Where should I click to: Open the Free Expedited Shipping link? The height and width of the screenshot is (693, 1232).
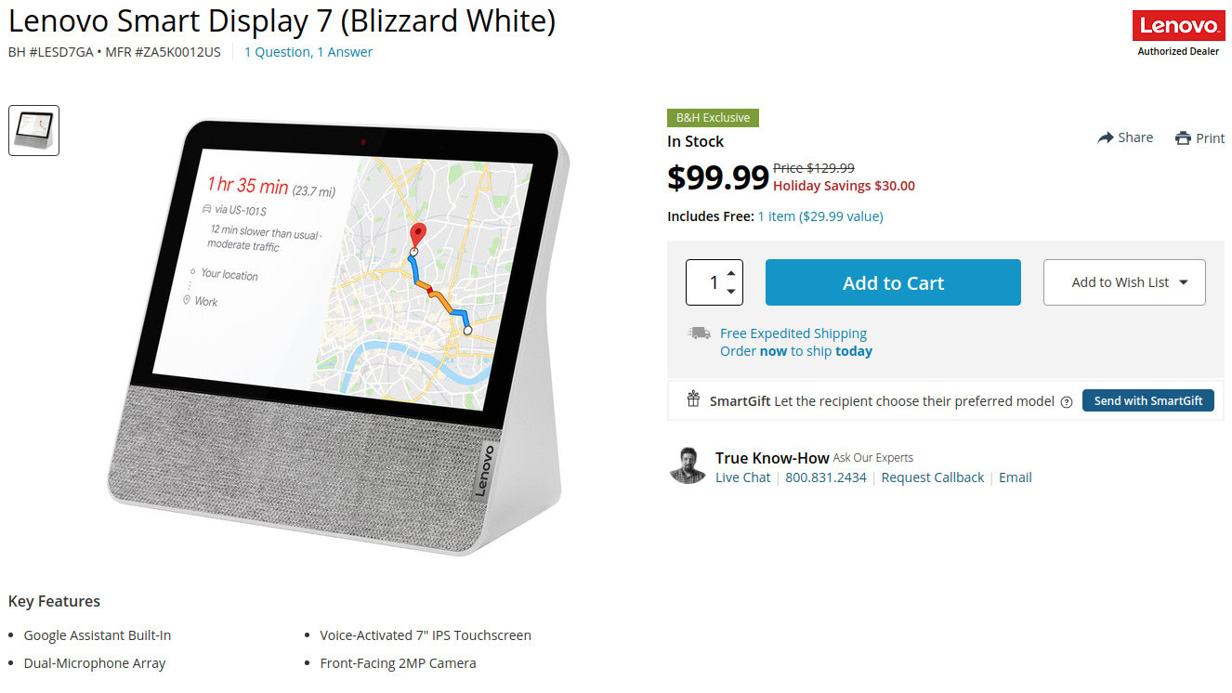tap(793, 333)
